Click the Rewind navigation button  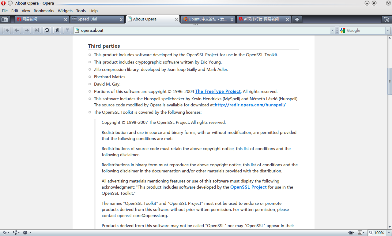(x=7, y=30)
